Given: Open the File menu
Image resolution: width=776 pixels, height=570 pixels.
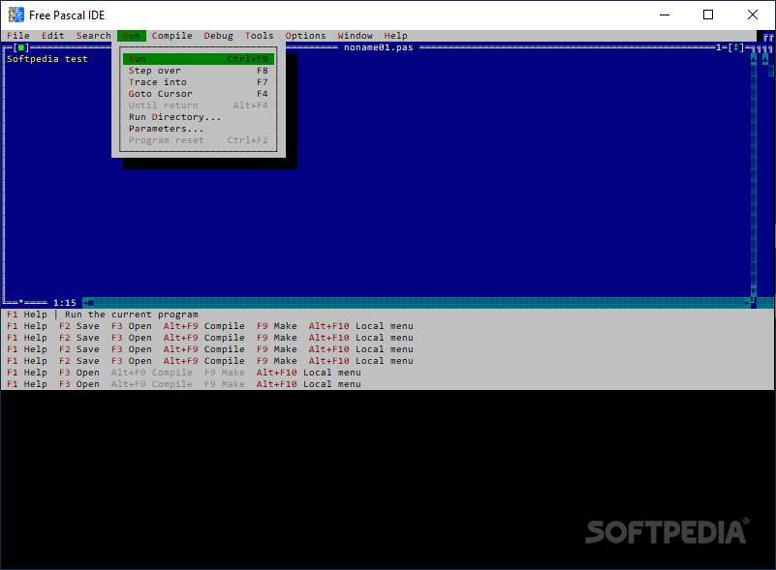Looking at the screenshot, I should tap(18, 36).
